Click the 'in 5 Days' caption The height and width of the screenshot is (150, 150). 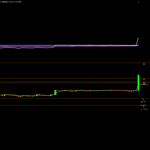tap(144, 109)
